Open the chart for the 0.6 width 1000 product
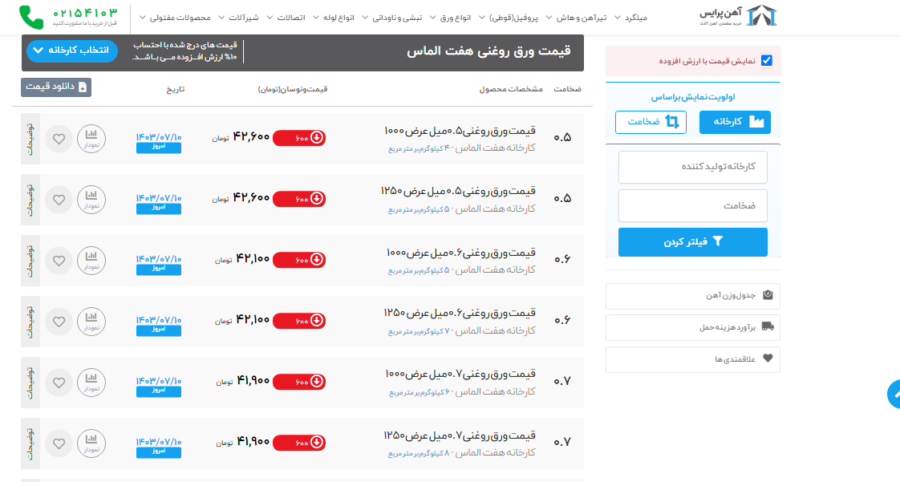This screenshot has width=900, height=482. (91, 261)
